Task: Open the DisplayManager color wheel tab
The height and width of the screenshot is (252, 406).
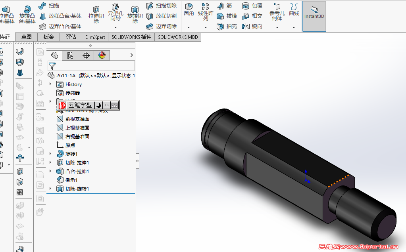Action: (102, 55)
